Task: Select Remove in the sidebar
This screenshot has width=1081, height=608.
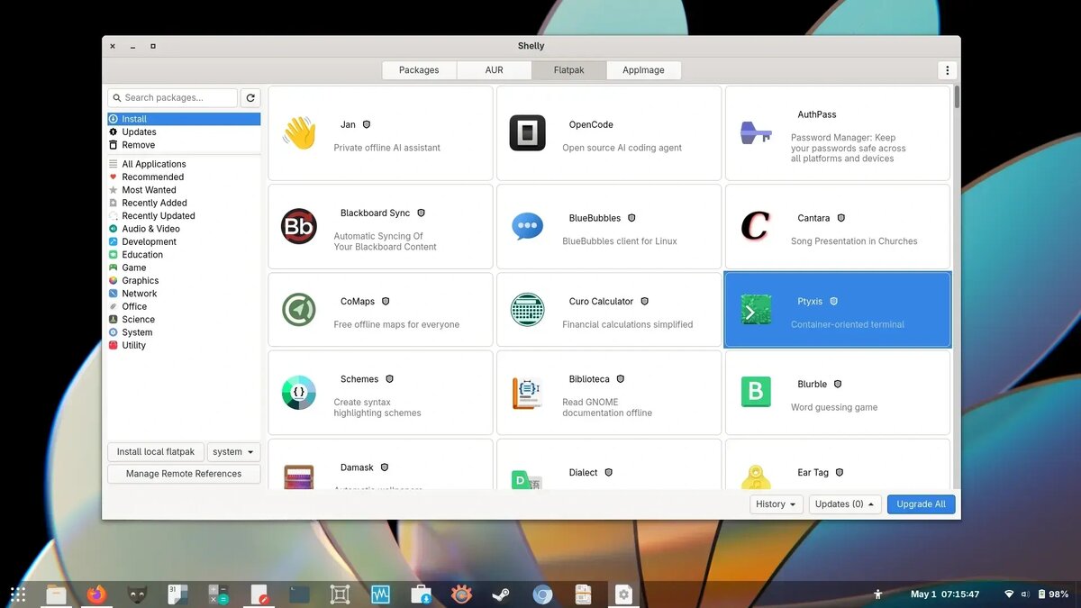Action: tap(184, 145)
